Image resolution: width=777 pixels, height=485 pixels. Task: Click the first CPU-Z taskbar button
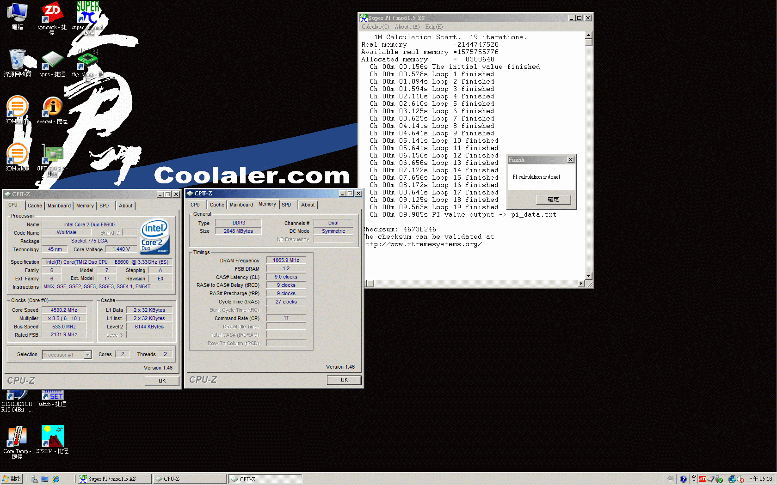pos(190,479)
